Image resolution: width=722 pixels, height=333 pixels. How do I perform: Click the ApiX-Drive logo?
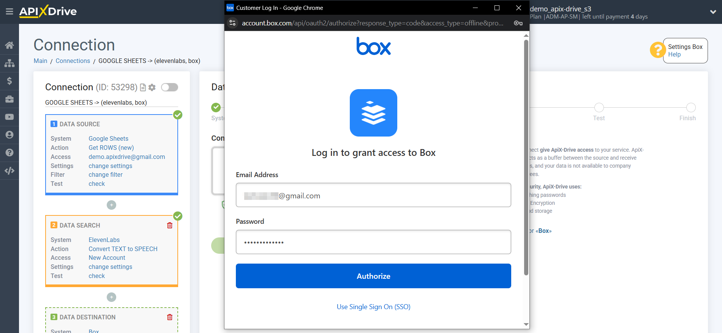point(48,11)
